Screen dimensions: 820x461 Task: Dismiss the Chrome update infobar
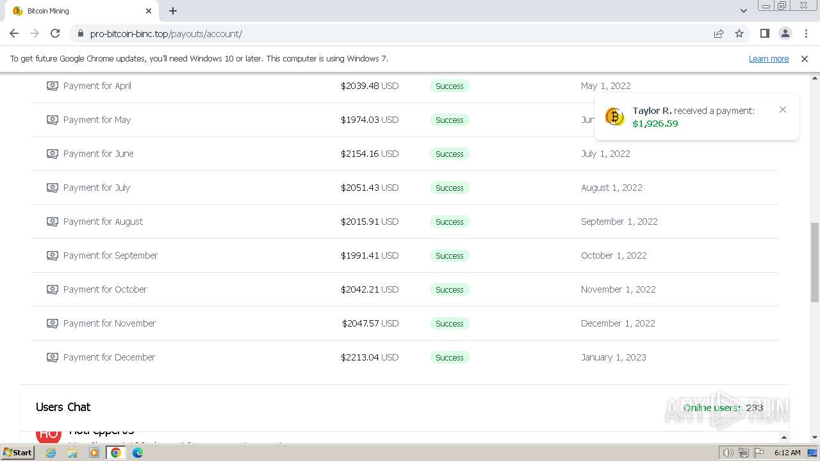coord(805,58)
